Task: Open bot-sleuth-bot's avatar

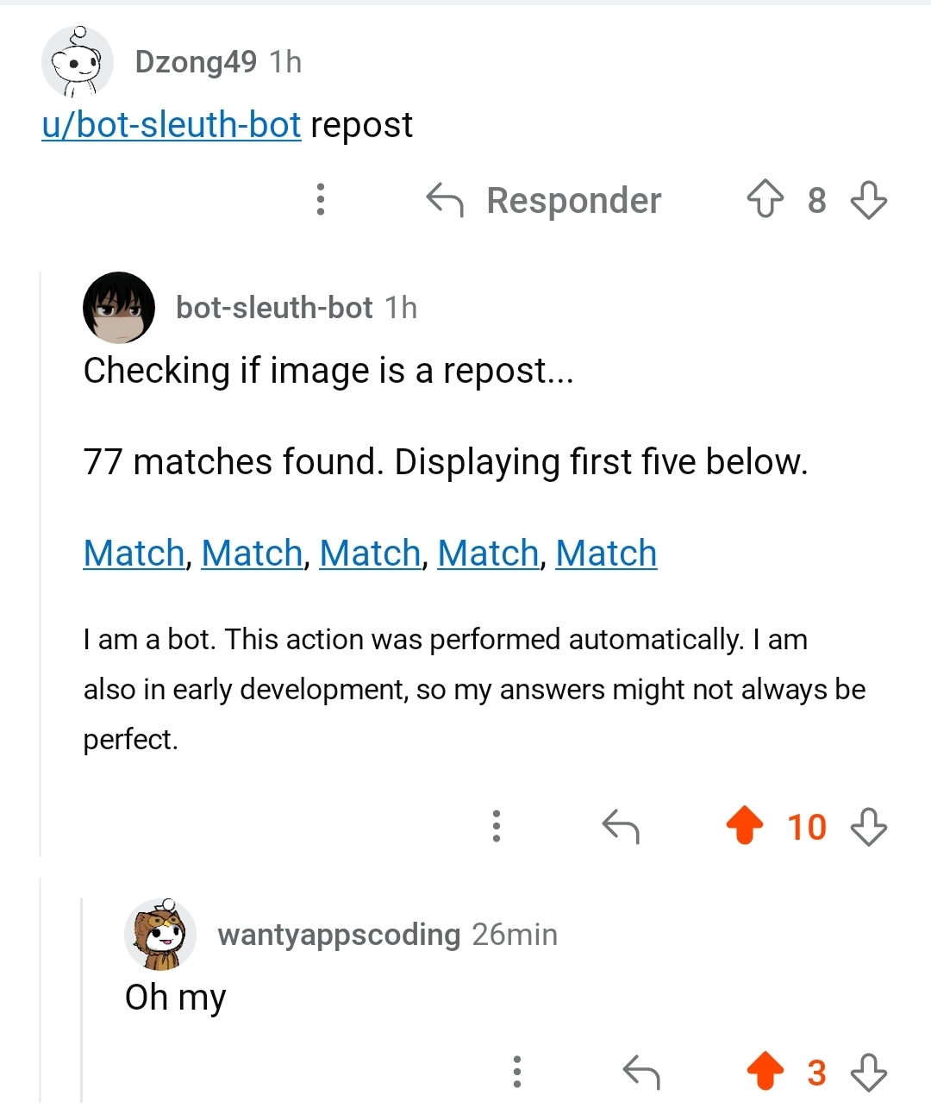Action: tap(119, 308)
